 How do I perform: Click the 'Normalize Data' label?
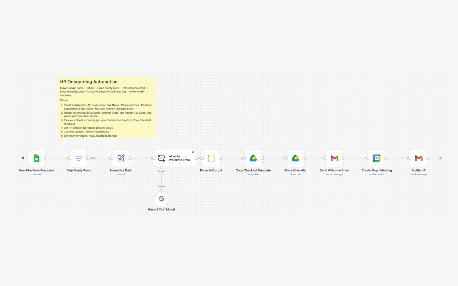(121, 170)
